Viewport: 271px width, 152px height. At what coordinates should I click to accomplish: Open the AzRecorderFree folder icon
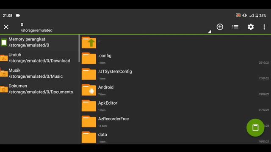89,121
